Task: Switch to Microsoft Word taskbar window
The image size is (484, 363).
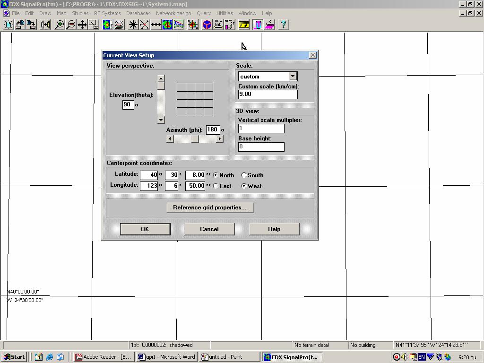Action: [x=167, y=357]
